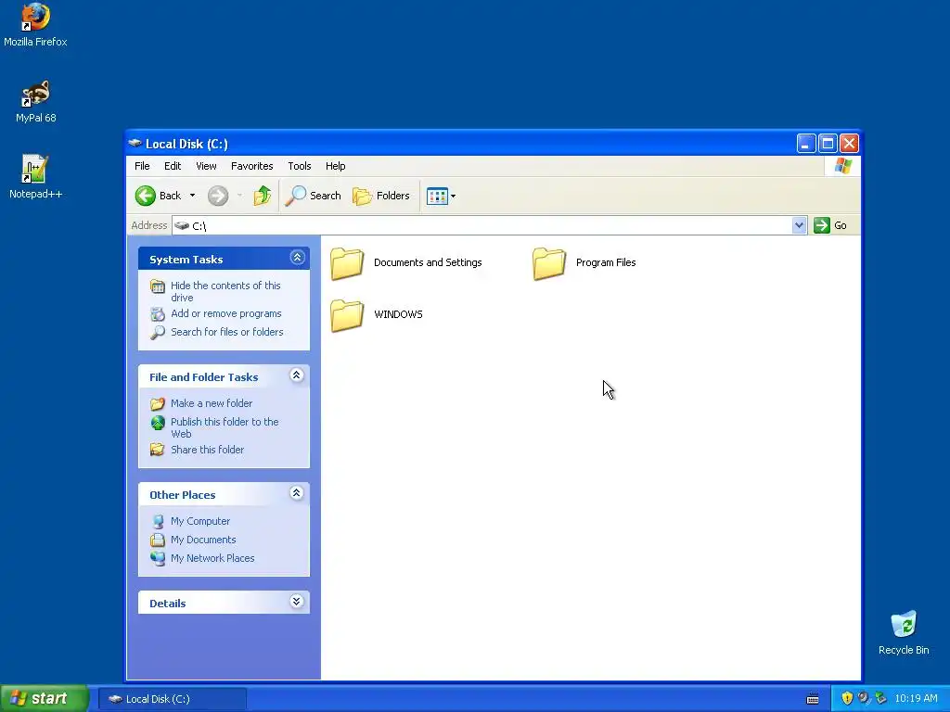Click Publish this folder to the Web
This screenshot has width=950, height=712.
225,427
